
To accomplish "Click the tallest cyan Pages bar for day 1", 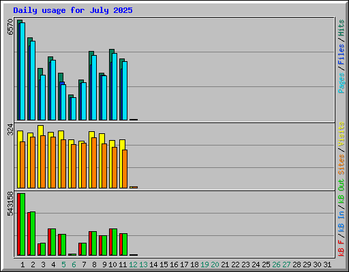I will point(22,71).
